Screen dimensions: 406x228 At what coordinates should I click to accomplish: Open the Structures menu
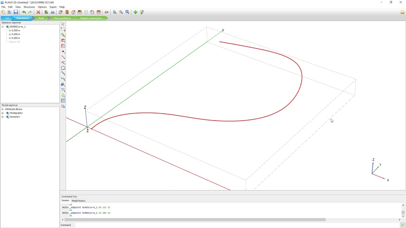(29, 7)
